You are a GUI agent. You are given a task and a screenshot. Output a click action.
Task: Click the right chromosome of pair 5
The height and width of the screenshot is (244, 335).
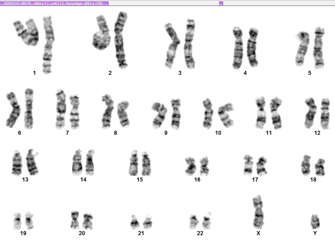coord(319,48)
